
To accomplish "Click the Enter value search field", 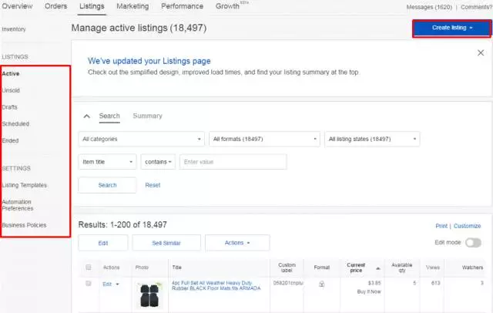I will pos(233,162).
